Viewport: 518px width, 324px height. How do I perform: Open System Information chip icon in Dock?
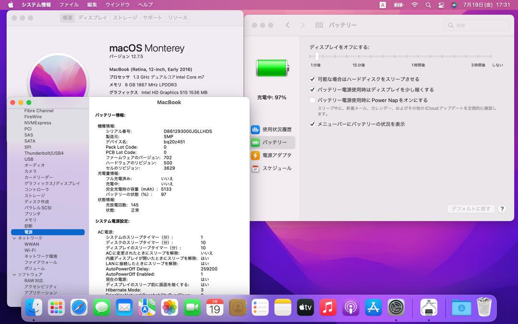pos(429,308)
